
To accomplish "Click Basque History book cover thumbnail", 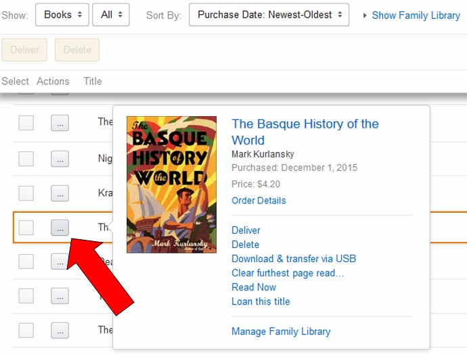I will point(171,184).
